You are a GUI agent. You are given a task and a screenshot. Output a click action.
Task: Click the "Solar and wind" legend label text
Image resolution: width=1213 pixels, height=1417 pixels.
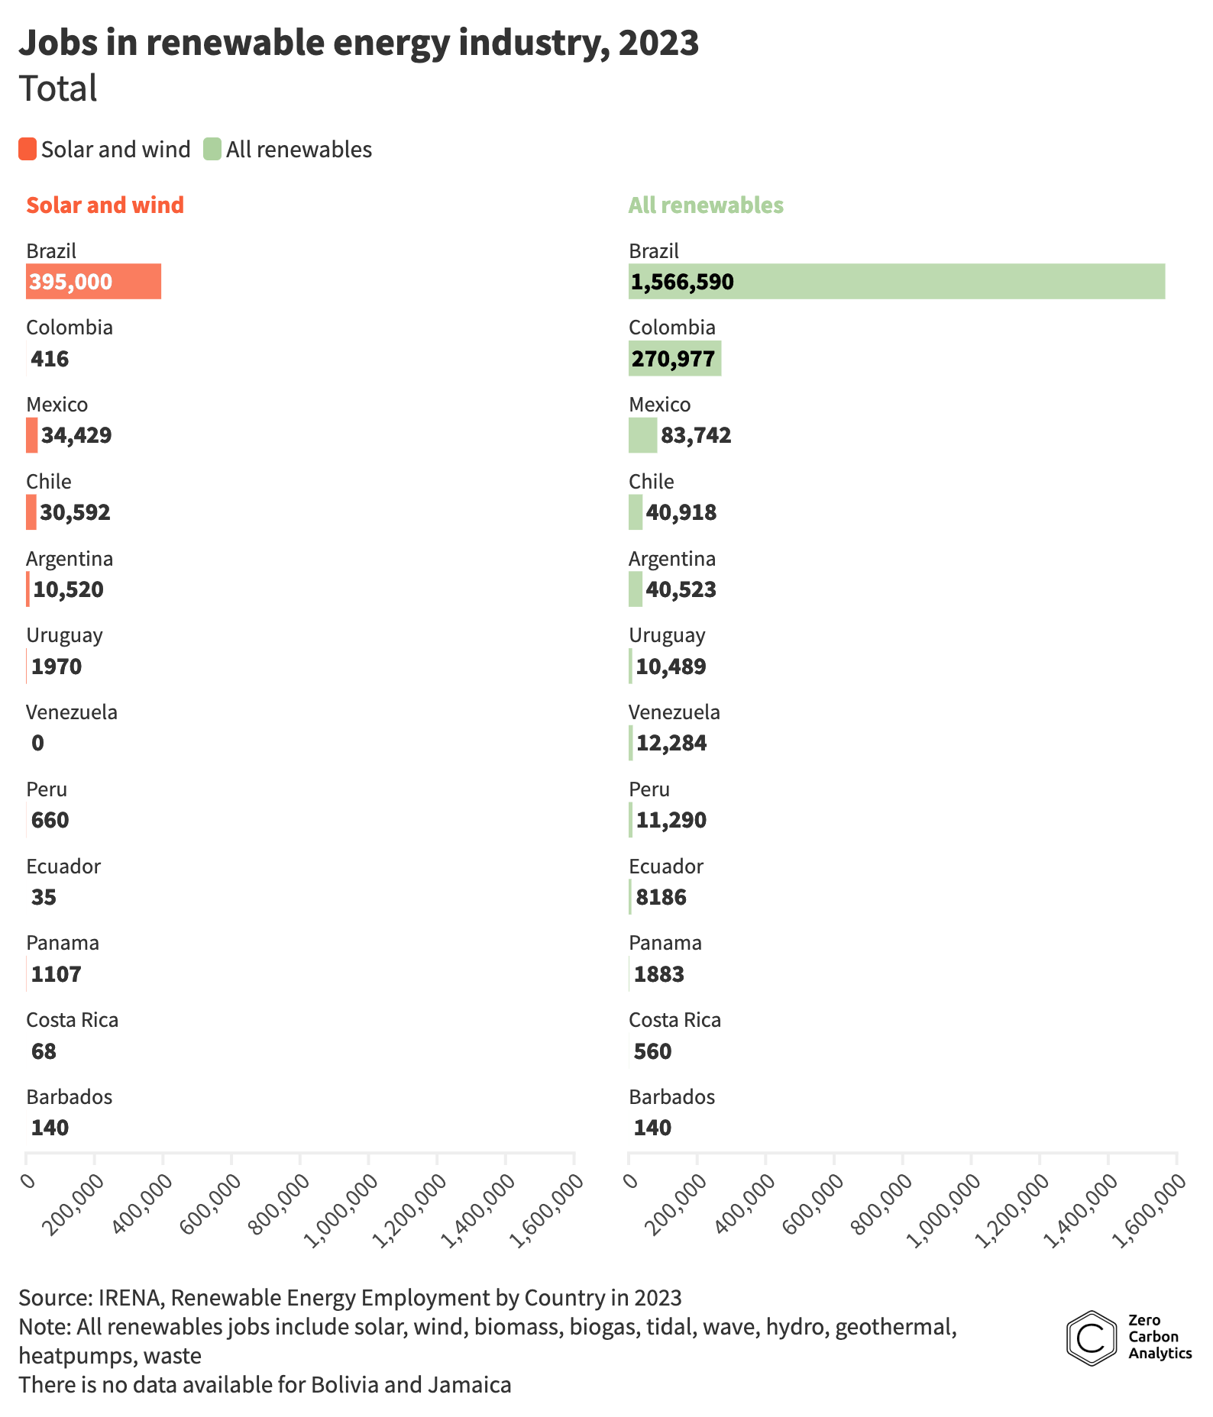(115, 150)
